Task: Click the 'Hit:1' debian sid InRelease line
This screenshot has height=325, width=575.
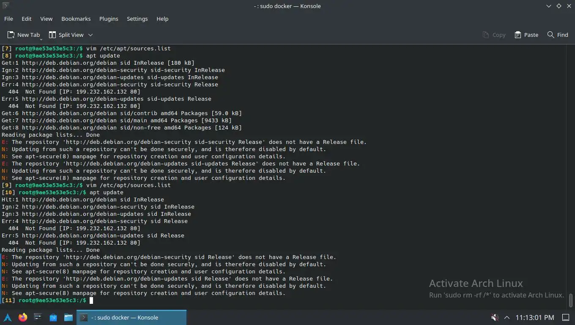Action: pos(83,199)
